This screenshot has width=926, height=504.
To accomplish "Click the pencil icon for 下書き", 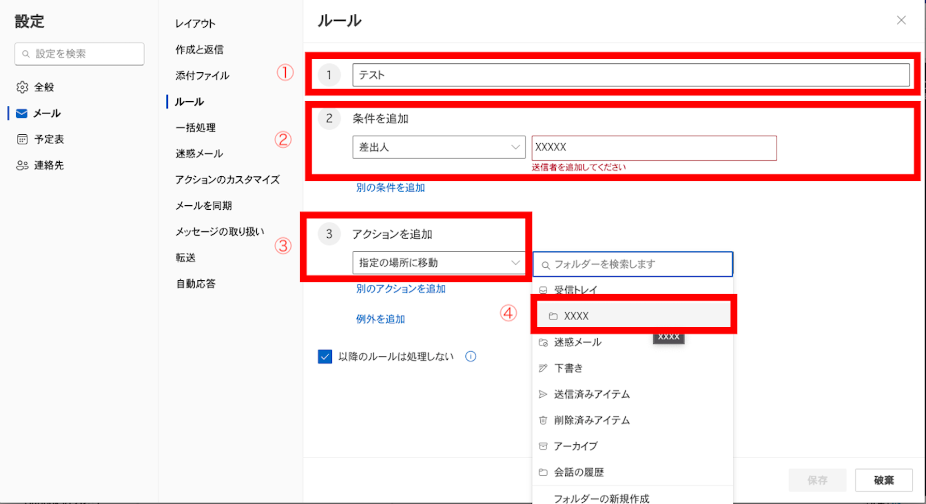I will click(543, 368).
